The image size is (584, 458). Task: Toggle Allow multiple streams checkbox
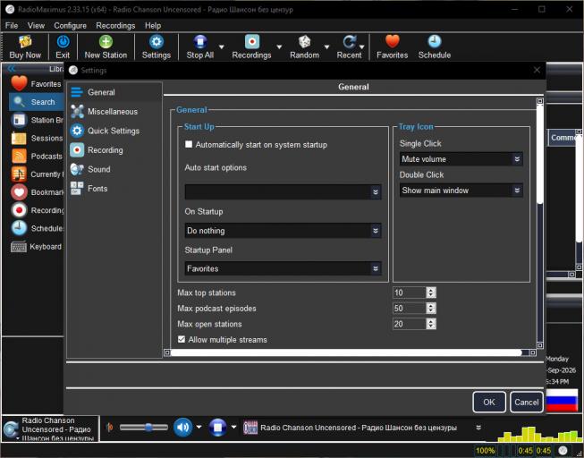tap(182, 339)
